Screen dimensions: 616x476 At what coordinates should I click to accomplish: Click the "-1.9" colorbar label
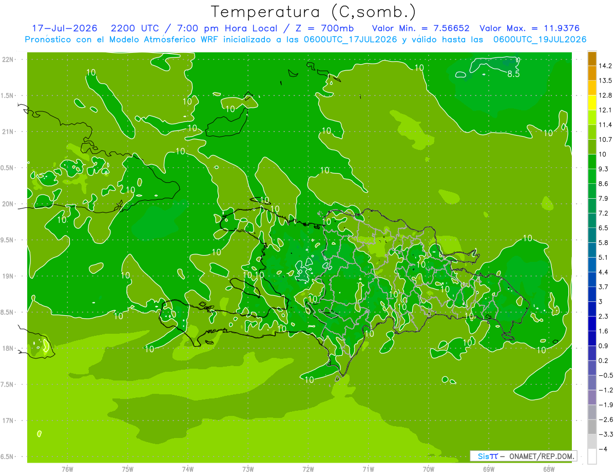point(605,405)
